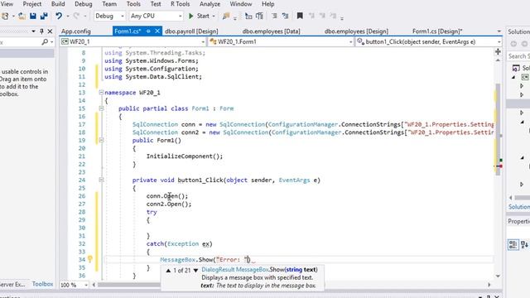The width and height of the screenshot is (530, 298).
Task: Switch to the dbo.employees [Design] tab
Action: [356, 31]
